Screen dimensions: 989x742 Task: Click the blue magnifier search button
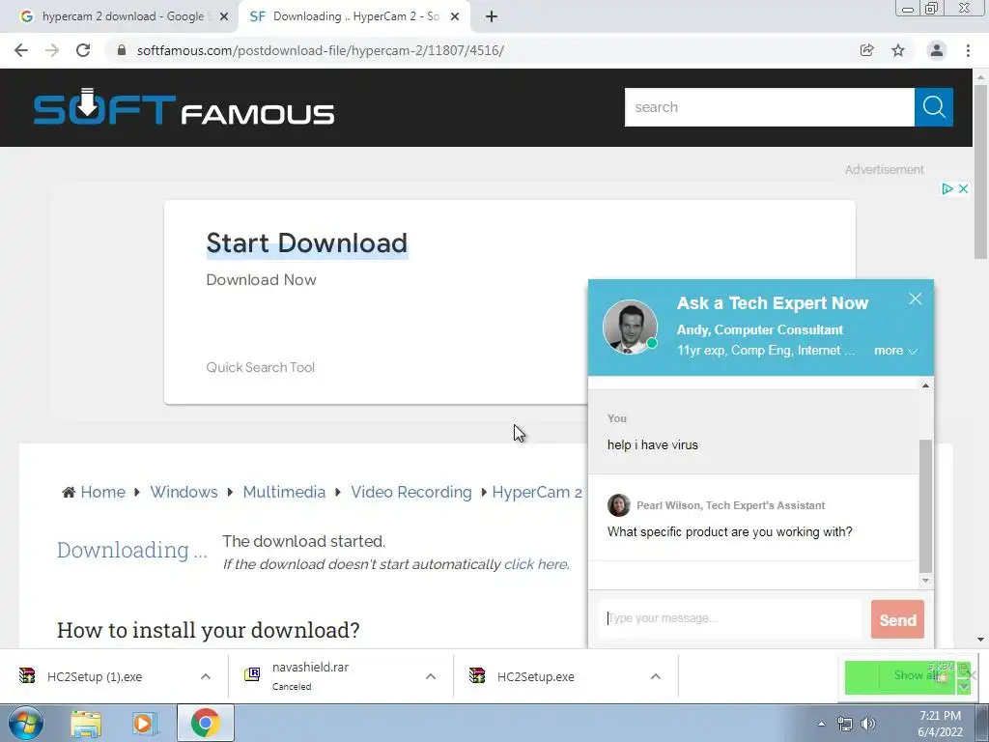coord(934,107)
